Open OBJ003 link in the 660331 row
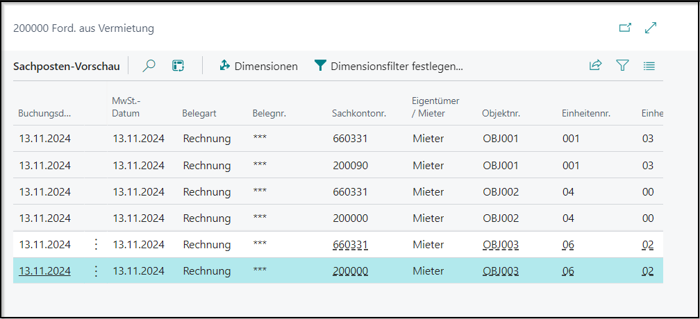Image resolution: width=700 pixels, height=319 pixels. coord(501,245)
